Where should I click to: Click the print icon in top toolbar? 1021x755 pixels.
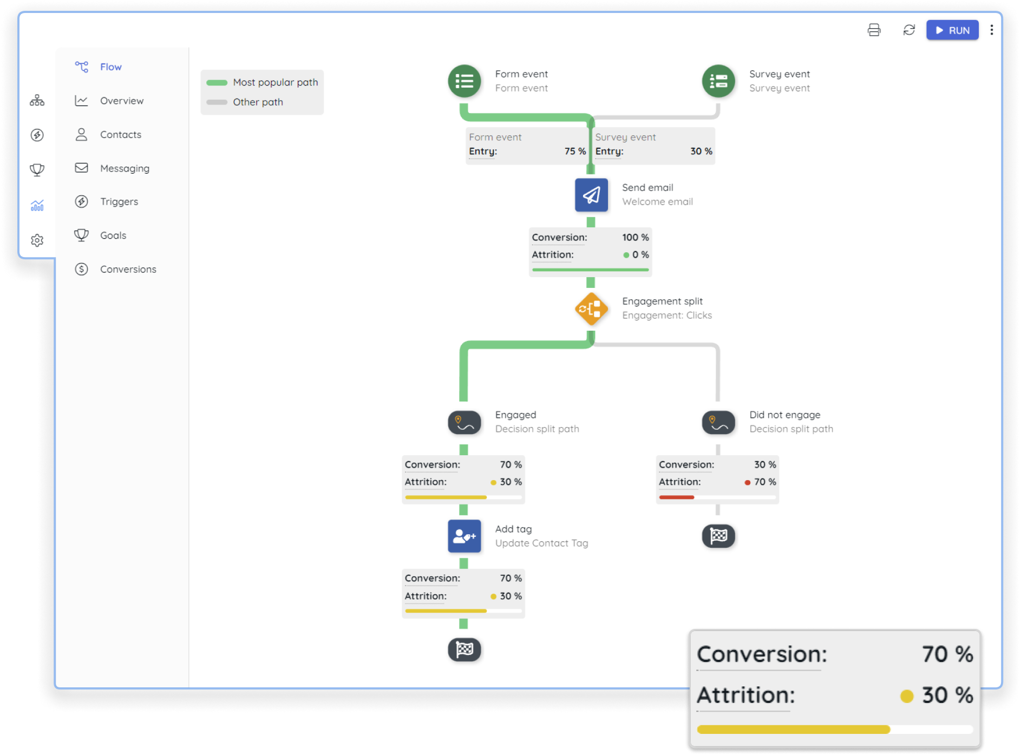(x=874, y=30)
